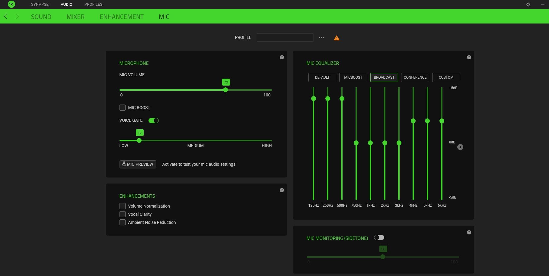The height and width of the screenshot is (276, 549).
Task: Enable Volume Normalization
Action: pos(123,206)
